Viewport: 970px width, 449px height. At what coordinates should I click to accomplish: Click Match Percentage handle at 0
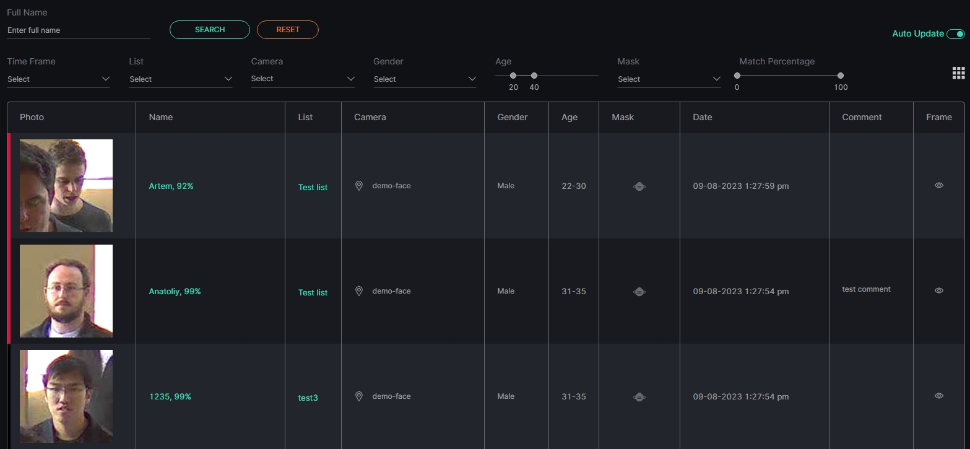click(x=737, y=76)
